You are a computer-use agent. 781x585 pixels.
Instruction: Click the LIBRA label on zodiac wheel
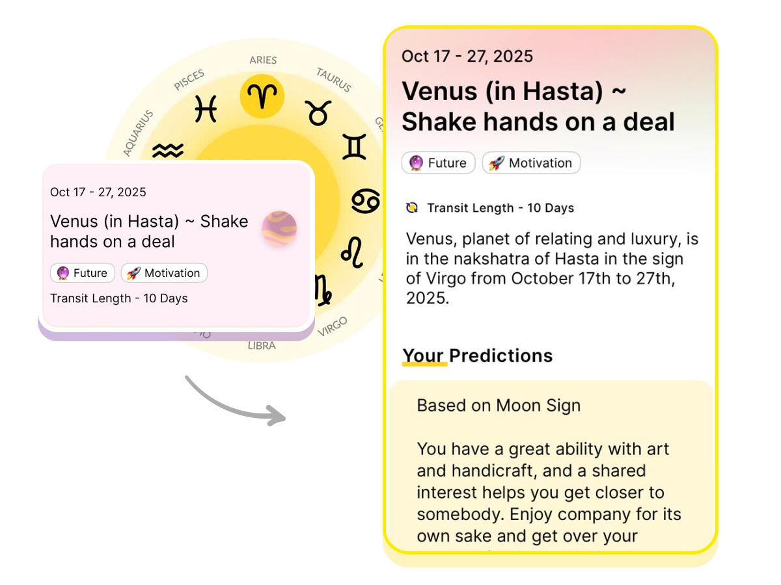click(262, 346)
